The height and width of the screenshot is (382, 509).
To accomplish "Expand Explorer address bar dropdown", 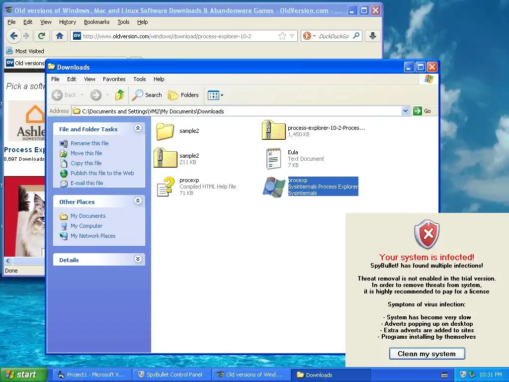I will pyautogui.click(x=405, y=111).
